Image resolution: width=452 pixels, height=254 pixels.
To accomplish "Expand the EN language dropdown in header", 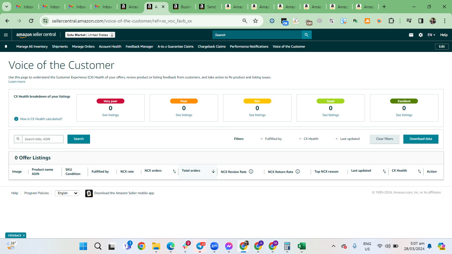I will pyautogui.click(x=431, y=35).
